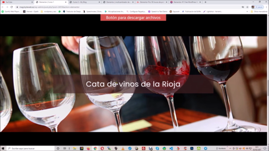Expand the hidden bookmarks chevron
Image resolution: width=269 pixels, height=151 pixels.
(x=247, y=11)
